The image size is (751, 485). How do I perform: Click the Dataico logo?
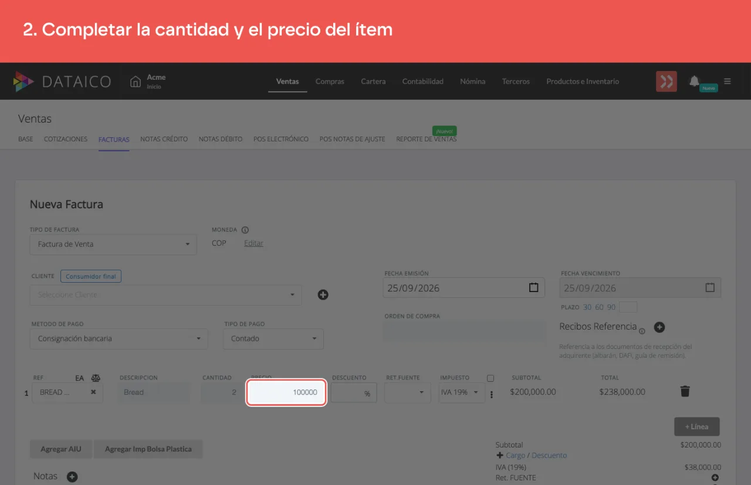coord(62,82)
